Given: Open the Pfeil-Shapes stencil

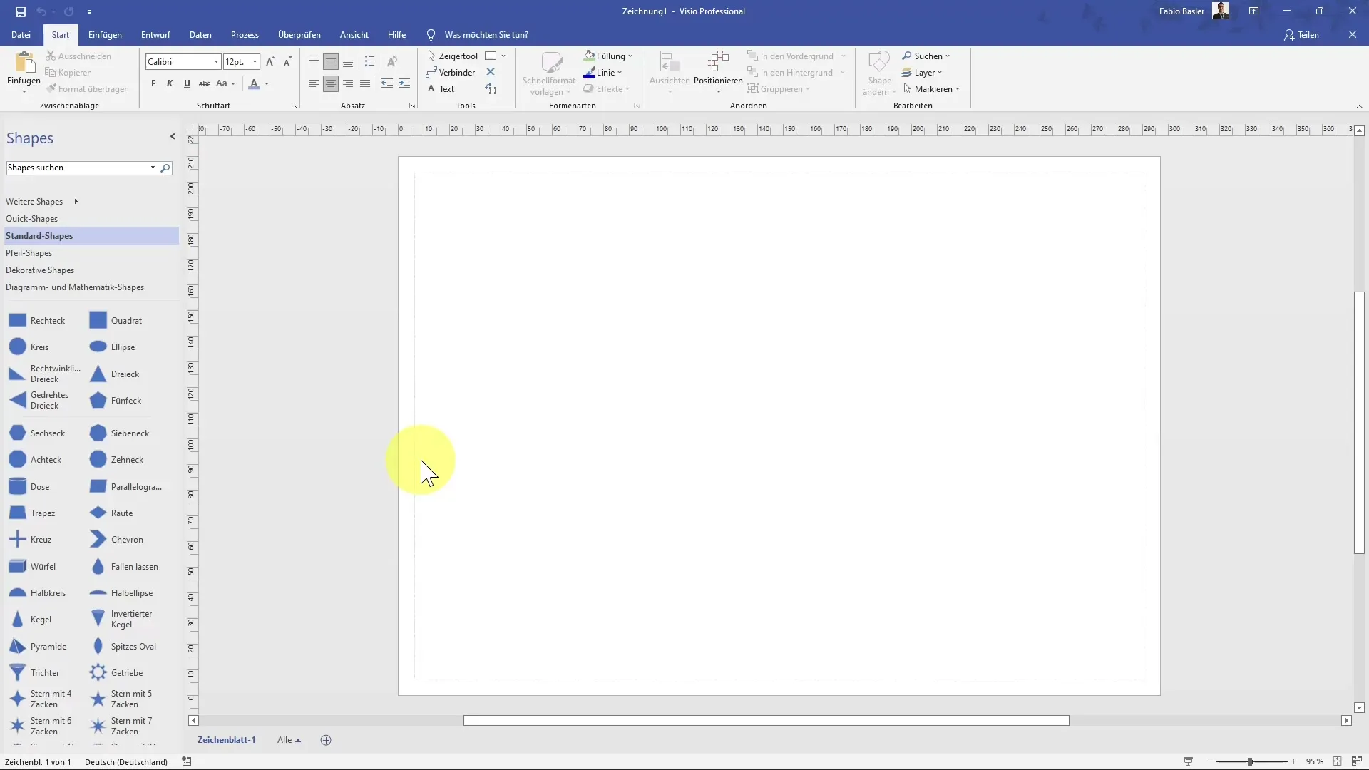Looking at the screenshot, I should (29, 253).
